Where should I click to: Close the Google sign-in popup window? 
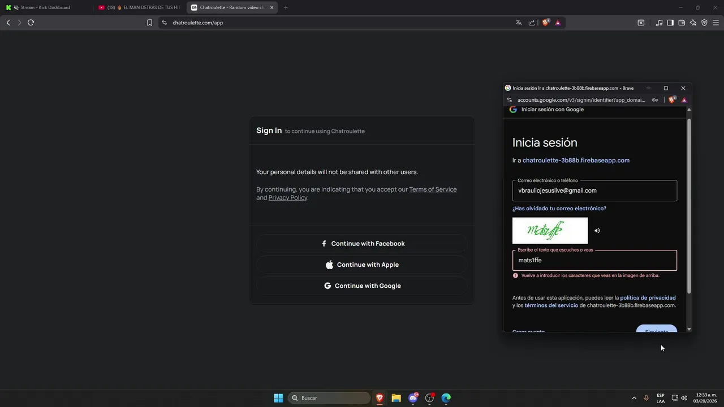(x=683, y=88)
